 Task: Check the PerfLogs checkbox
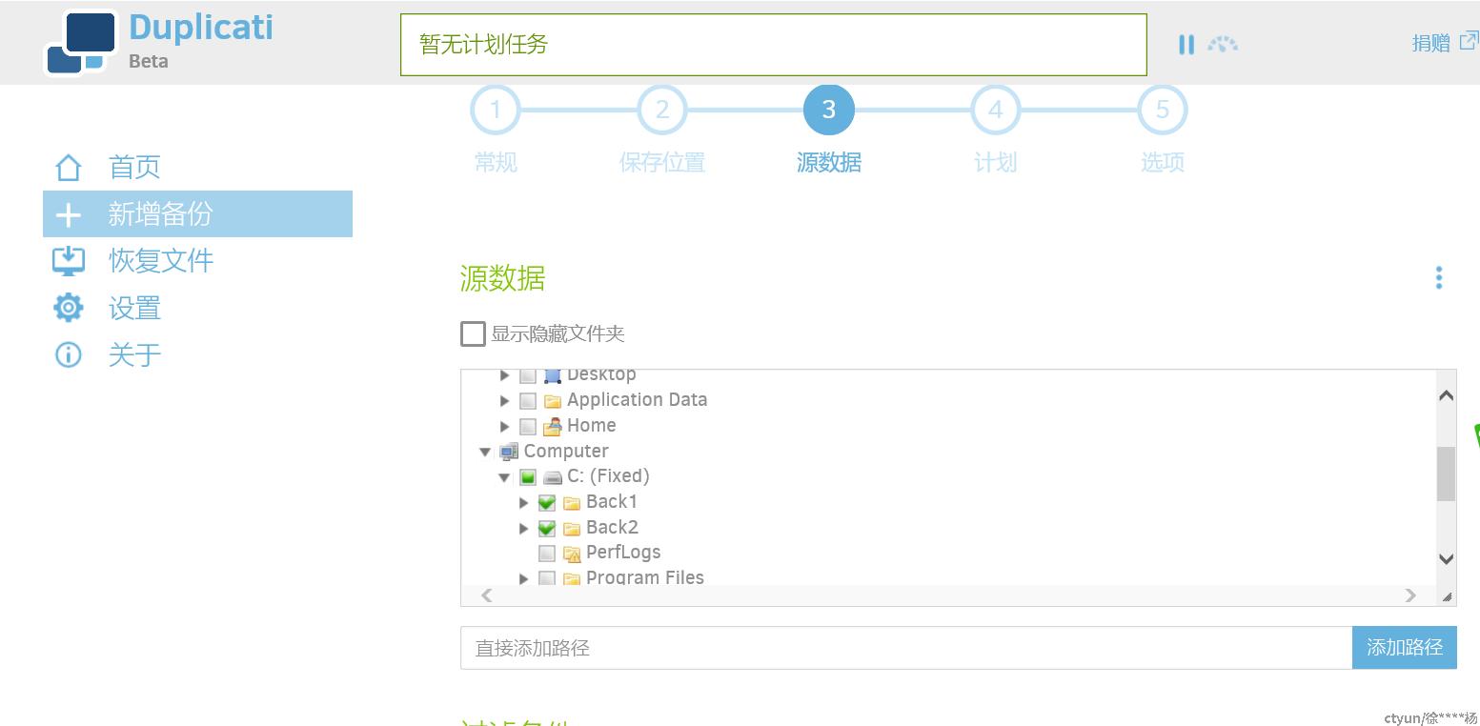[547, 554]
